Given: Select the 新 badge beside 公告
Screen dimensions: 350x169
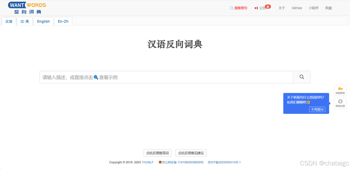Looking at the screenshot, I should 268,7.
